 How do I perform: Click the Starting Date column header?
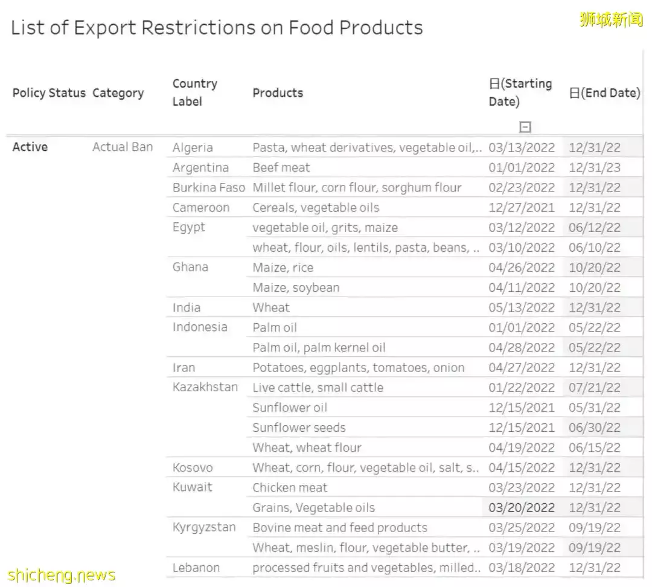pos(520,92)
